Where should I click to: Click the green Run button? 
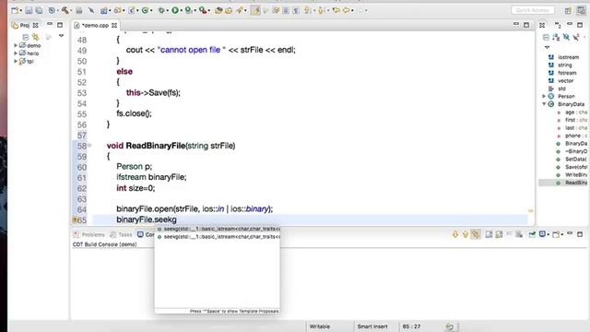click(175, 10)
